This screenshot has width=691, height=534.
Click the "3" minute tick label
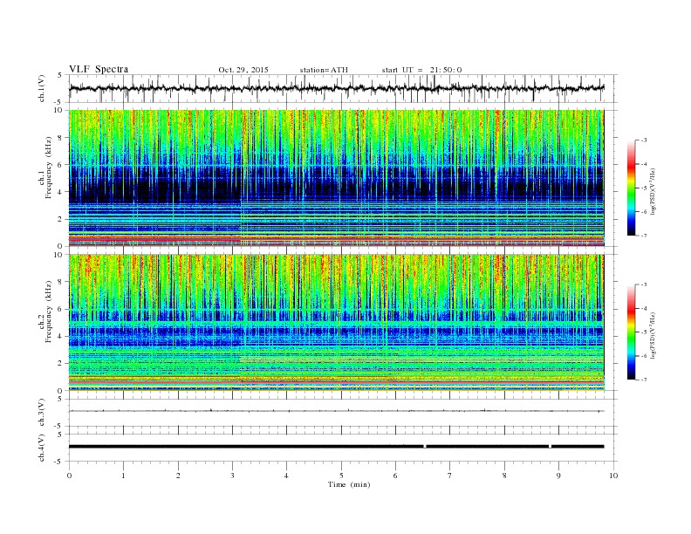232,476
